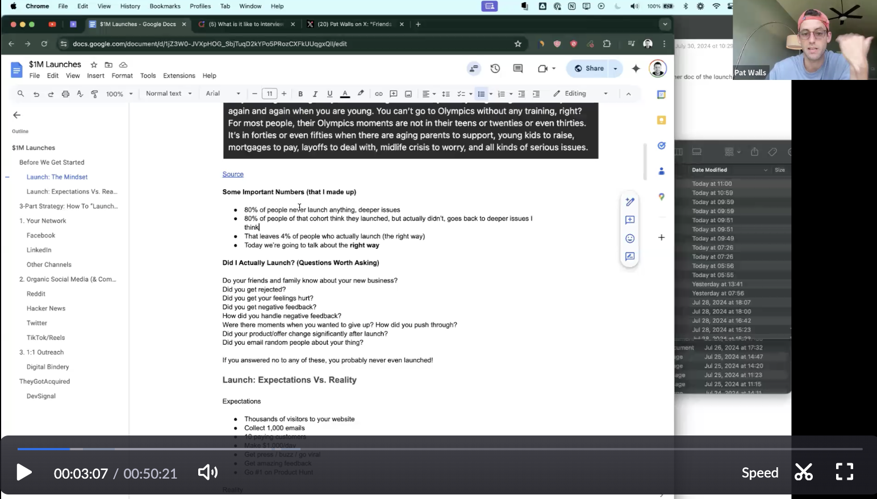Click the search menus magnifier icon
877x499 pixels.
pyautogui.click(x=20, y=94)
